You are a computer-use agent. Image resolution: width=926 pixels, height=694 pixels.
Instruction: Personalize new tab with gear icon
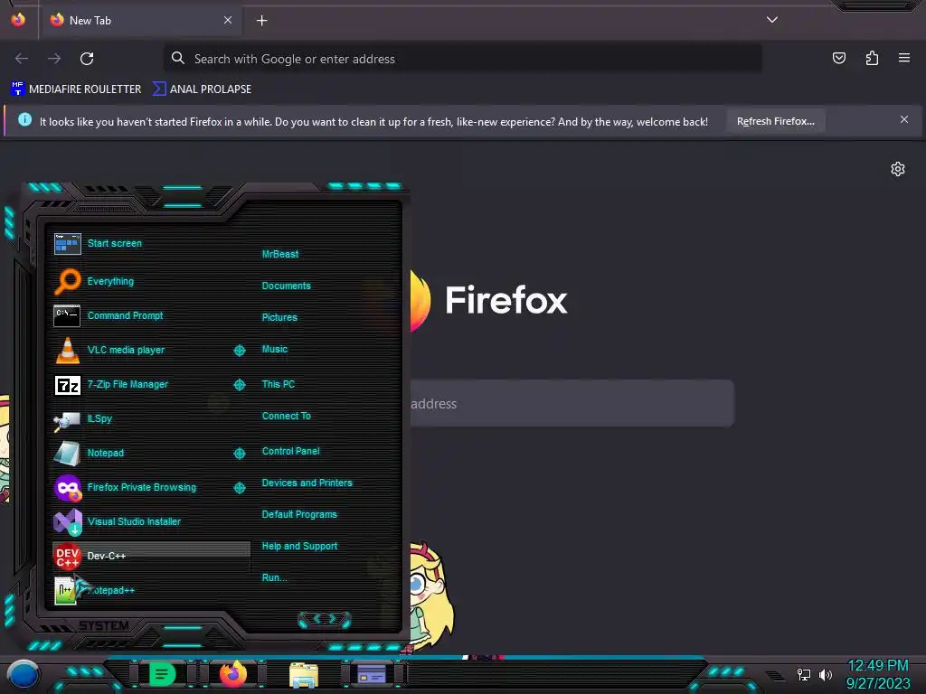click(898, 169)
